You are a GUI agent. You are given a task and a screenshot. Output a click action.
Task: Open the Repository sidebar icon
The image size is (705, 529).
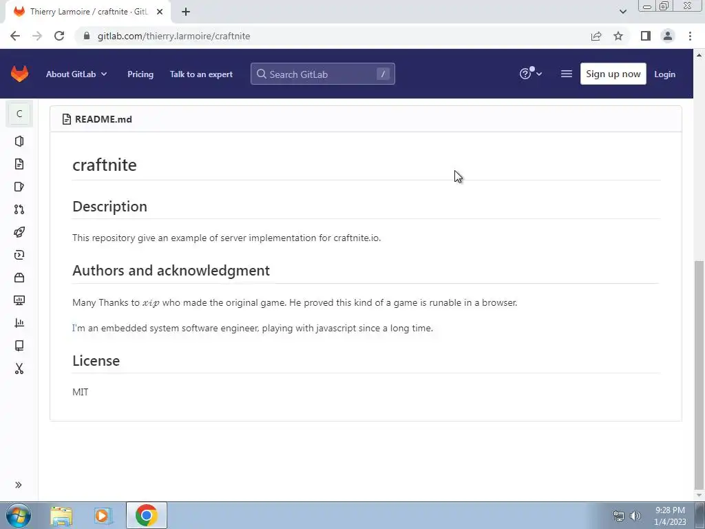(x=19, y=164)
